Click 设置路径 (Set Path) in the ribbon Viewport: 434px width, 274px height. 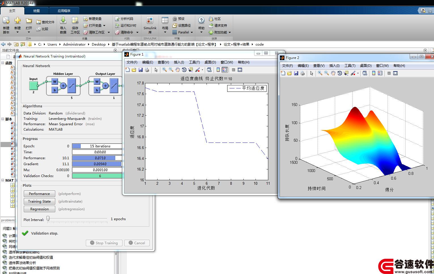click(x=182, y=26)
